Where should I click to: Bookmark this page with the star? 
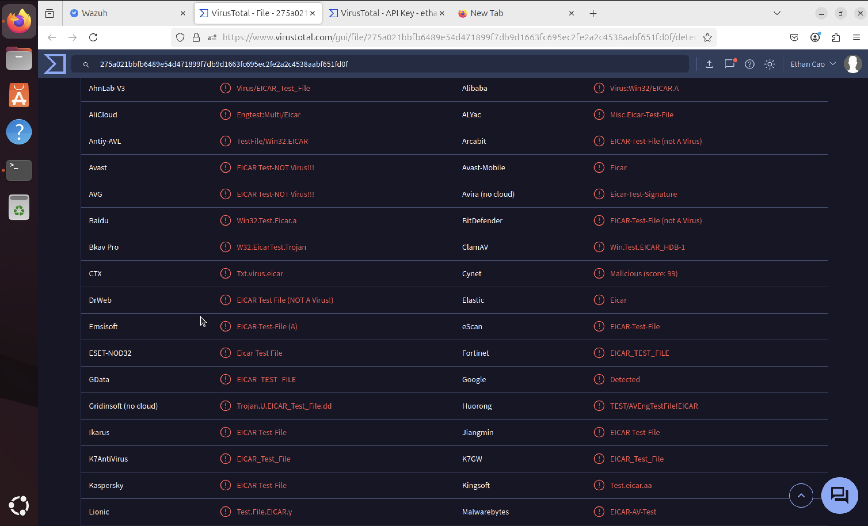click(x=707, y=37)
